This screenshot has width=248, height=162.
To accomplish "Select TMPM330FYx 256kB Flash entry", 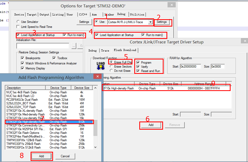I will pyautogui.click(x=49, y=144).
